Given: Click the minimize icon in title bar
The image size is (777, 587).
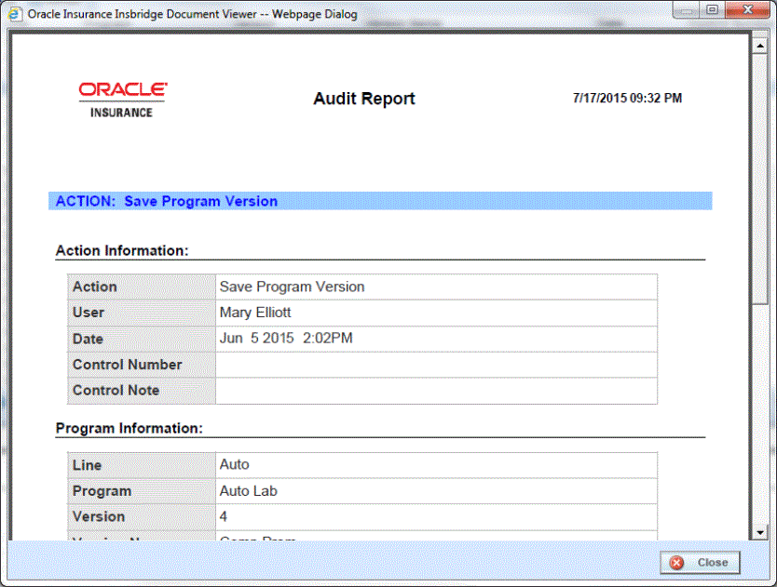Looking at the screenshot, I should pyautogui.click(x=686, y=9).
